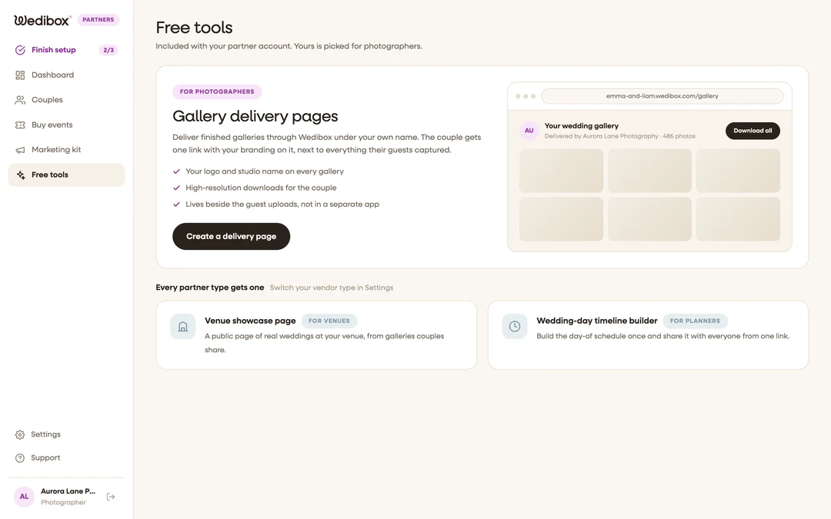This screenshot has width=831, height=519.
Task: Click the preview gallery URL bar
Action: tap(662, 96)
